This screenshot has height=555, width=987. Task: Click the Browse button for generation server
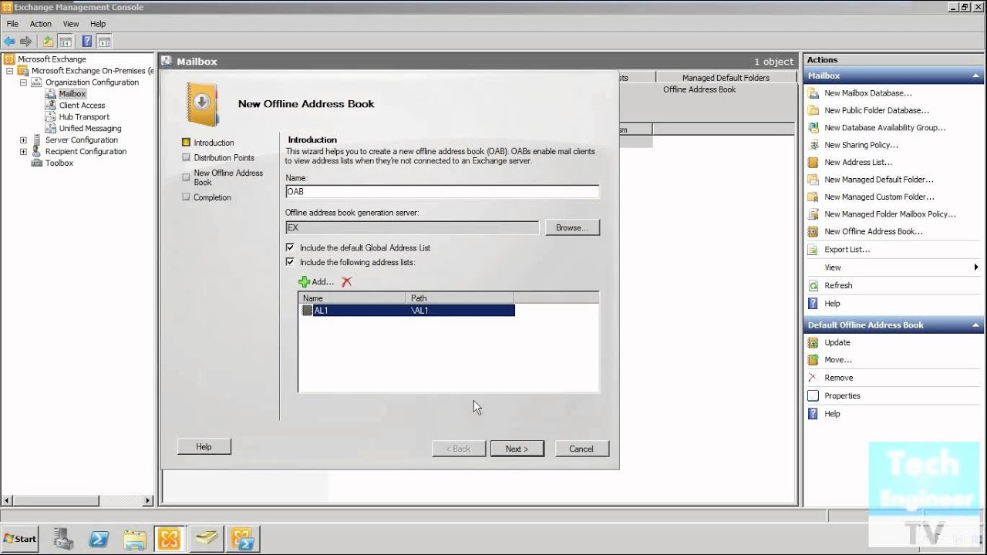tap(572, 227)
